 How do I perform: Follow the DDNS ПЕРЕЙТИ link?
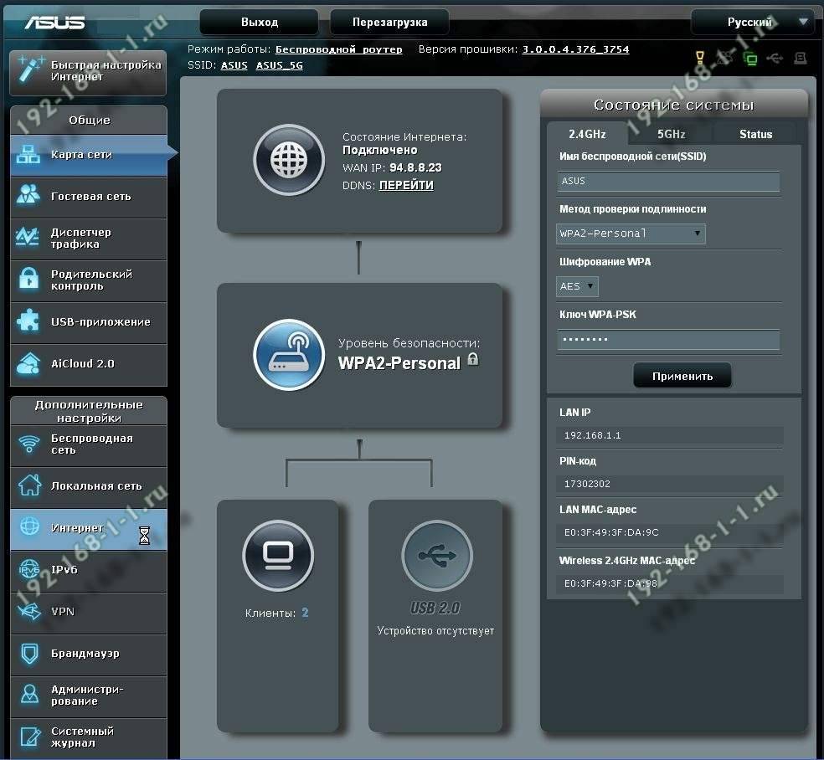click(406, 186)
